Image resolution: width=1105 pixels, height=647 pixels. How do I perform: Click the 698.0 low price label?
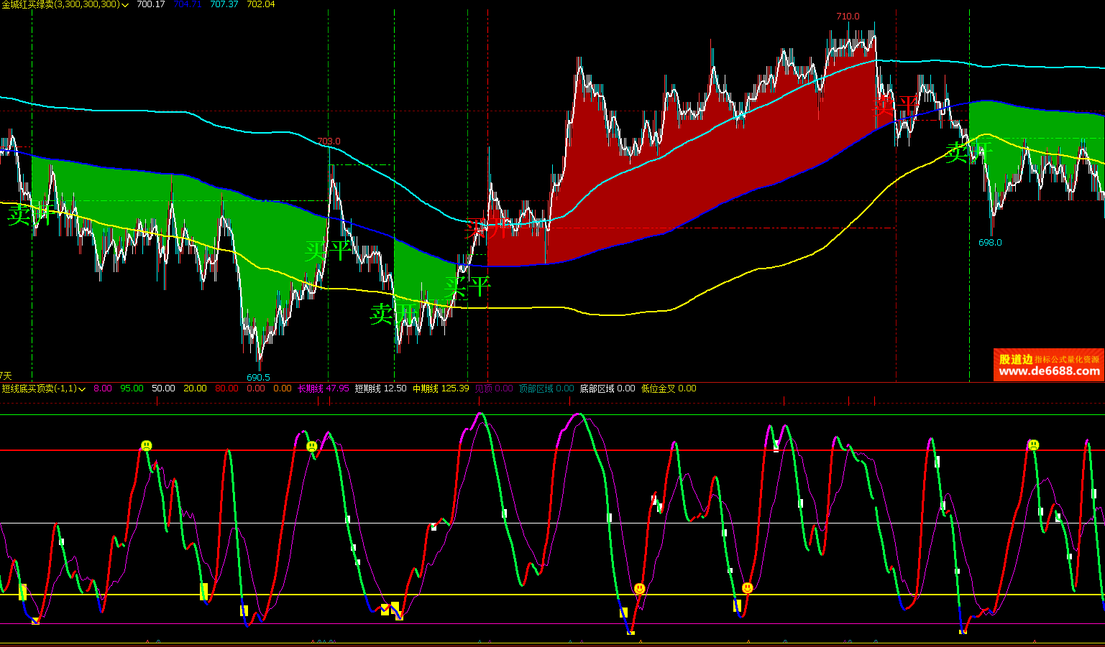pyautogui.click(x=990, y=243)
